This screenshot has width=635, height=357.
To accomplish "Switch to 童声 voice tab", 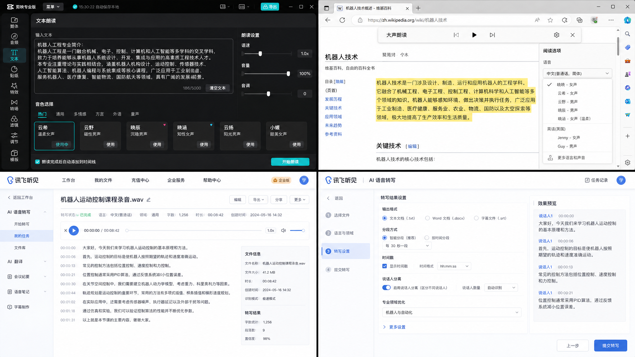I will 135,114.
